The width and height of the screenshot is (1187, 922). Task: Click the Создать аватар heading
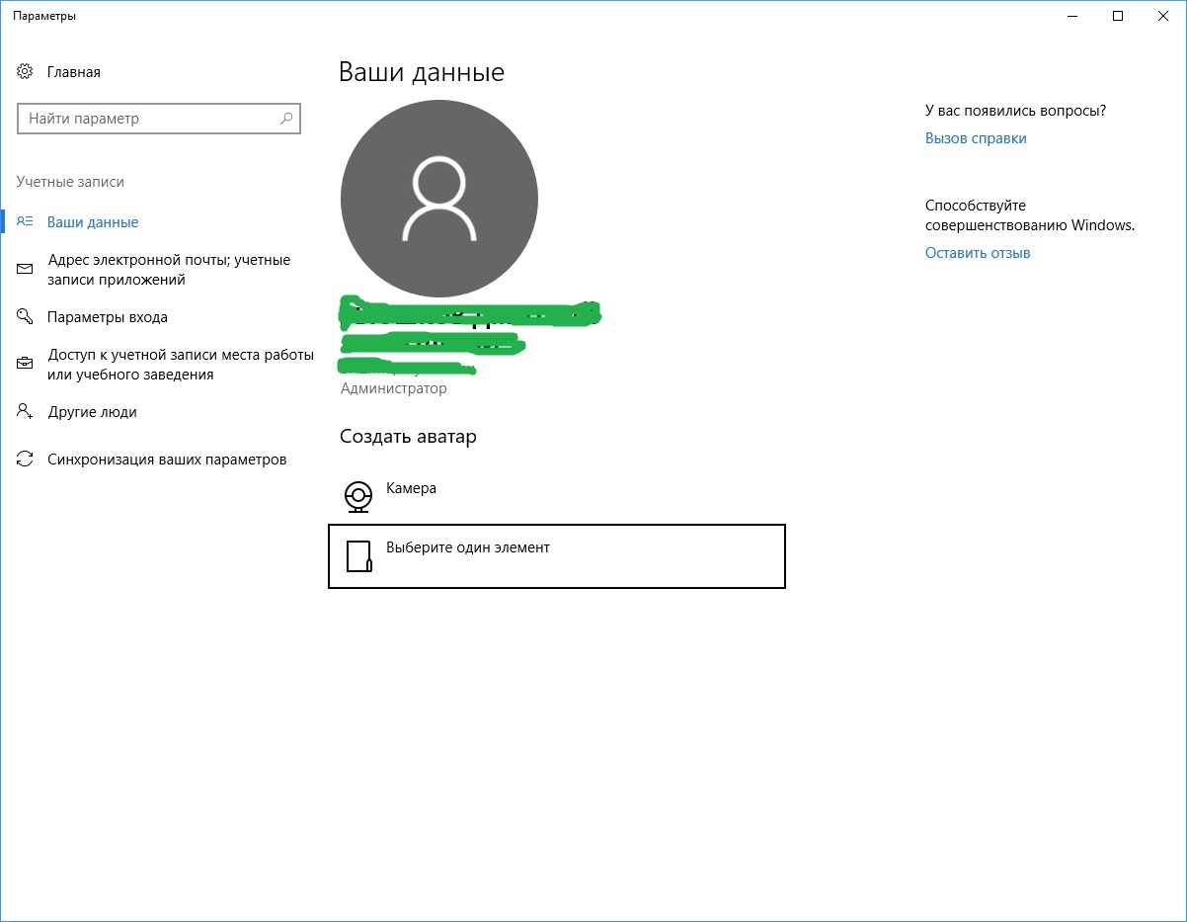pos(408,436)
